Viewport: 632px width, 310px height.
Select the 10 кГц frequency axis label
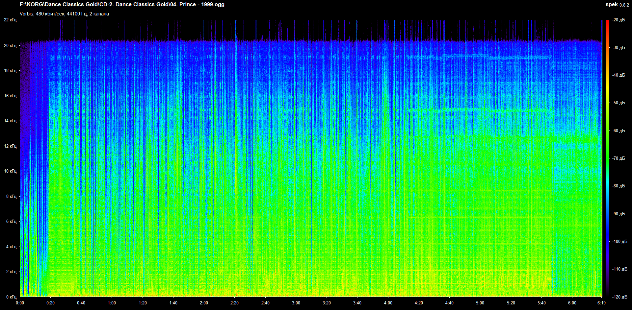(x=10, y=171)
